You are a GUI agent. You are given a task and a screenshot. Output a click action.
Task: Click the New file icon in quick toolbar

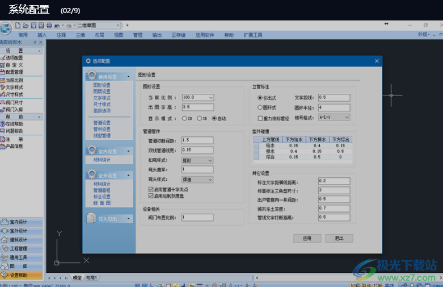pyautogui.click(x=18, y=26)
